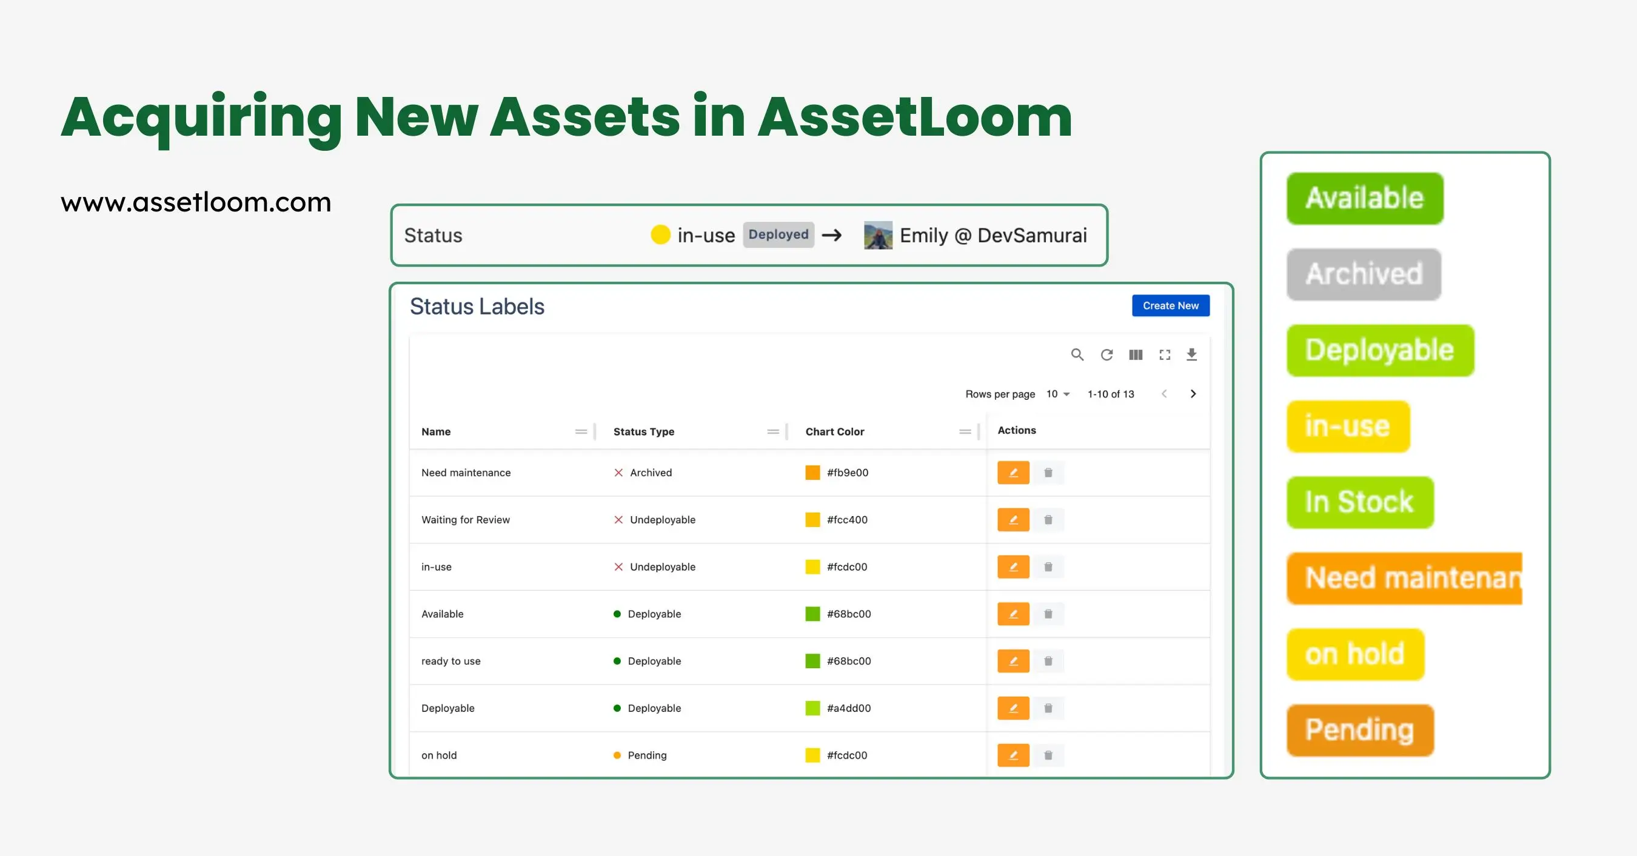The image size is (1637, 856).
Task: Click Emily @ DevSamurai user link
Action: pos(993,235)
